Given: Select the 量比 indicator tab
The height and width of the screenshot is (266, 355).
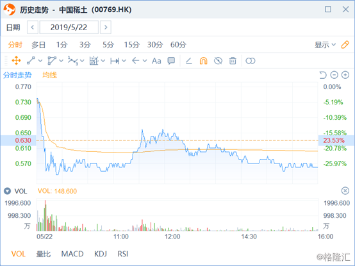Looking at the screenshot, I should click(x=44, y=254).
